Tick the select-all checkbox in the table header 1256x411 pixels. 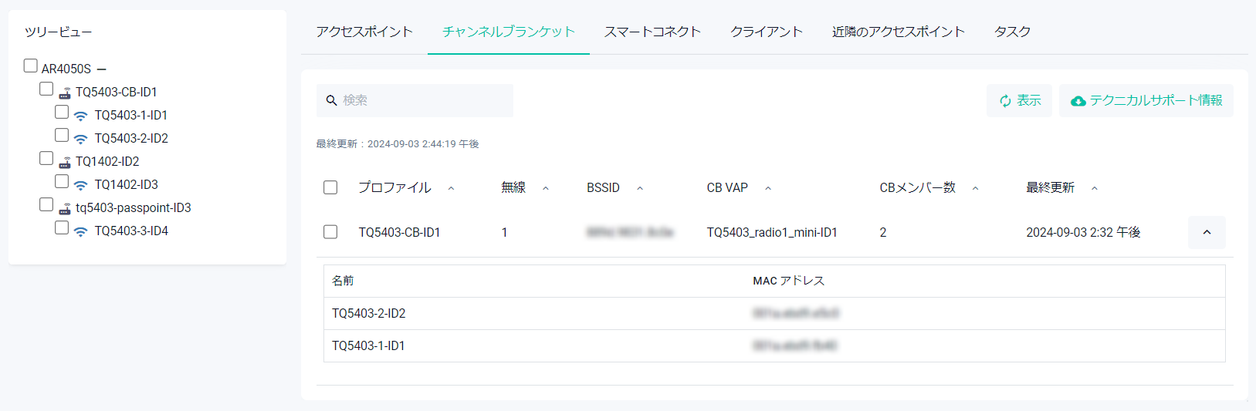(330, 187)
